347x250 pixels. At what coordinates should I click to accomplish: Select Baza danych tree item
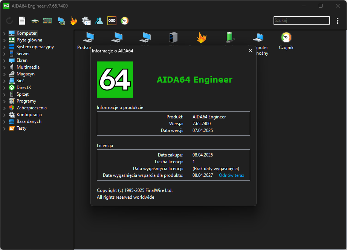(29, 121)
